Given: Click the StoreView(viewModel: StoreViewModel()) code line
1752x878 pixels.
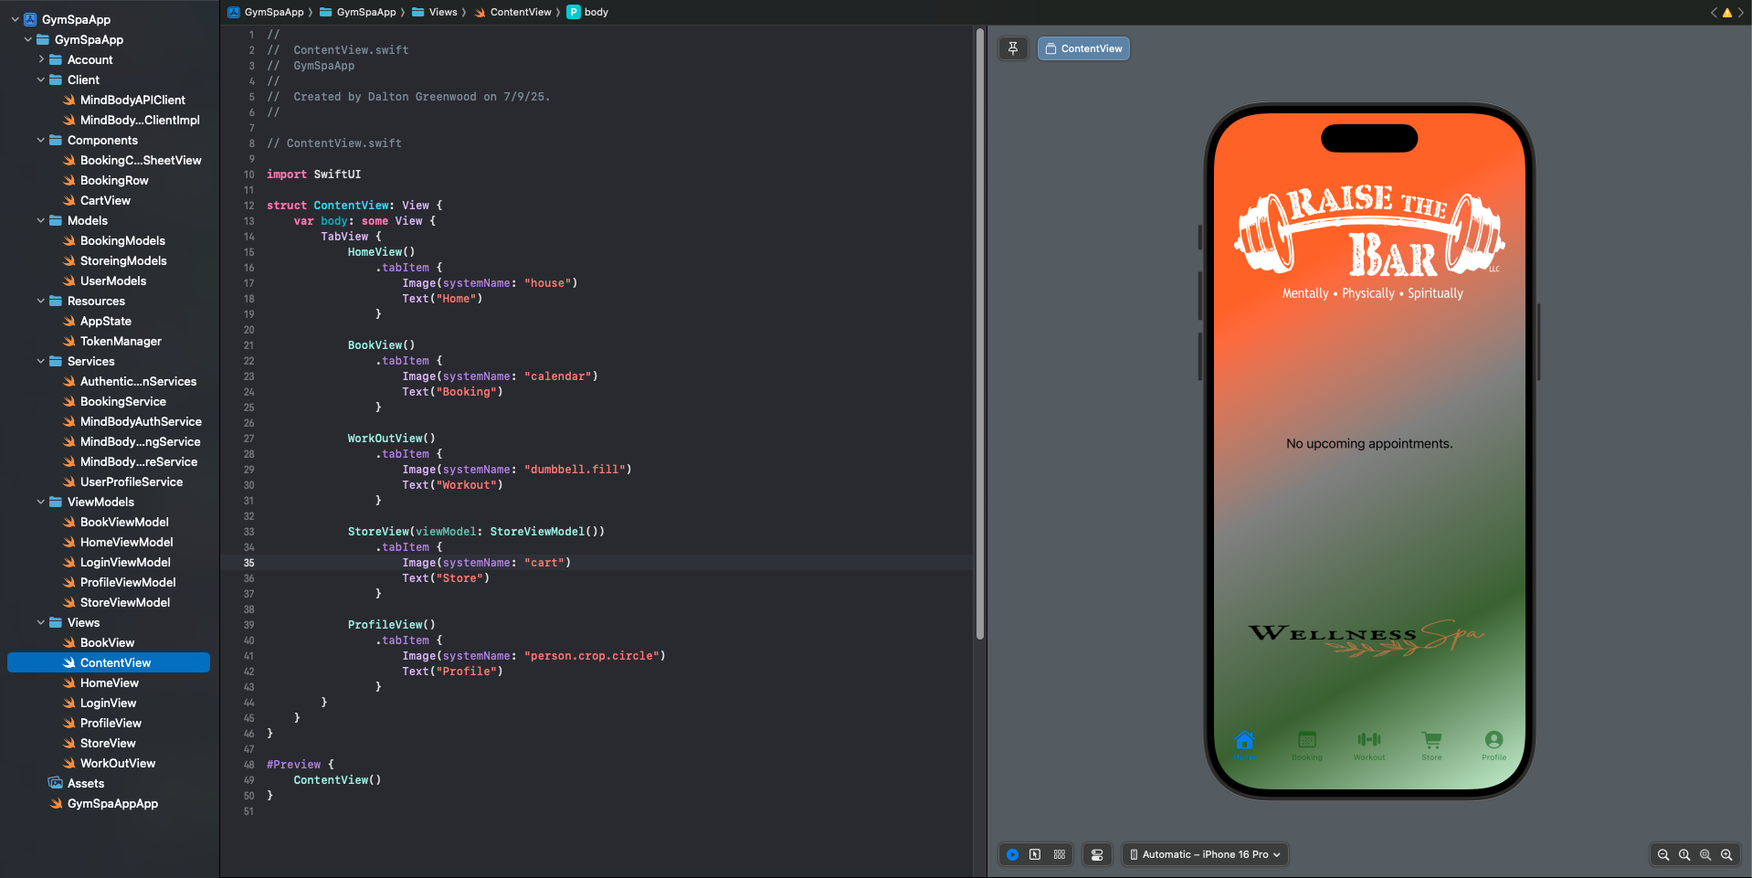Looking at the screenshot, I should pos(476,532).
